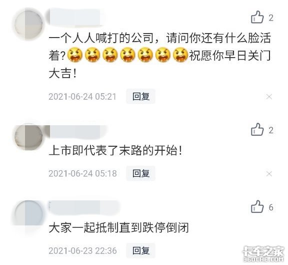Open third commenter's avatar profile
This screenshot has width=288, height=265.
pos(28,214)
